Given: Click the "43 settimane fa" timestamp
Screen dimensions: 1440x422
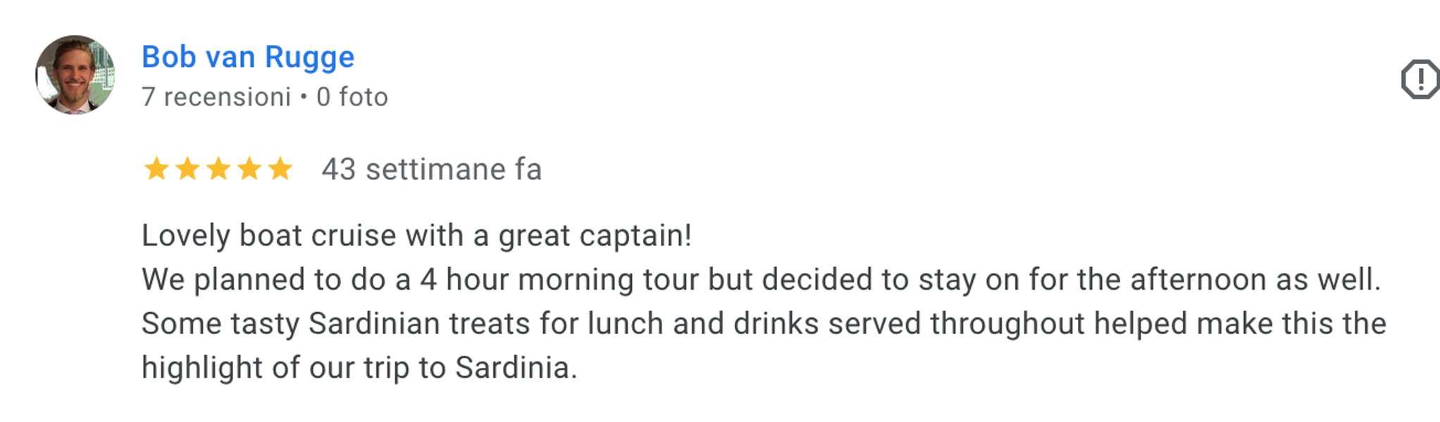Looking at the screenshot, I should (x=431, y=170).
